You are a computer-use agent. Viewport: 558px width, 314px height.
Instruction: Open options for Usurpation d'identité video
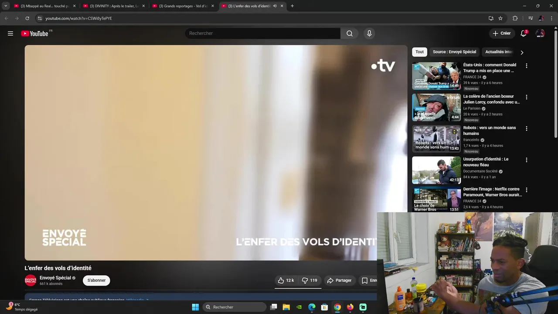click(x=526, y=160)
